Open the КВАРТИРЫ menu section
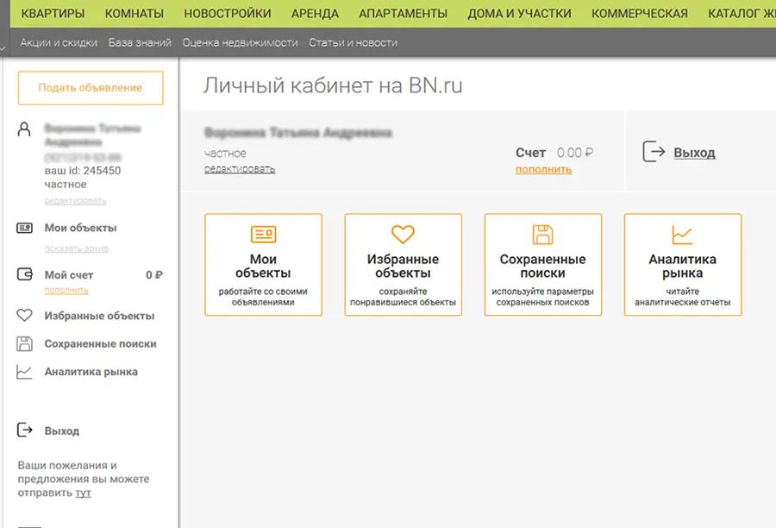776x528 pixels. pos(53,14)
